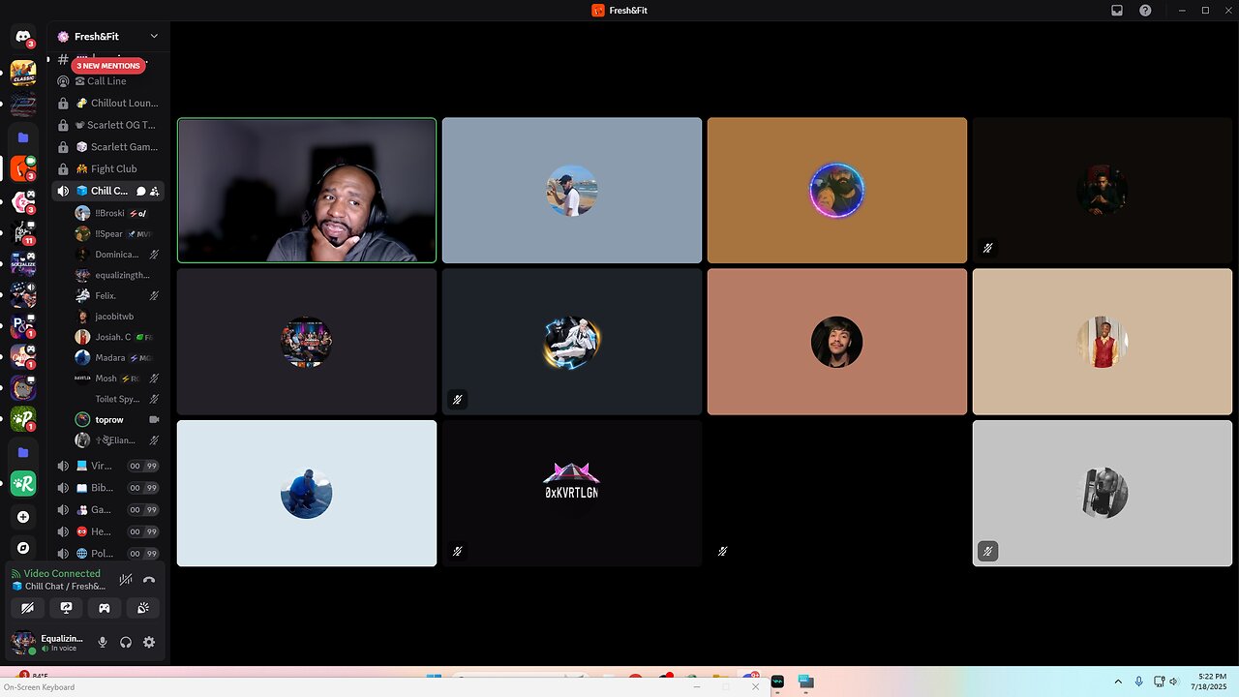Image resolution: width=1239 pixels, height=697 pixels.
Task: Select user Josiah. C in voice list
Action: (117, 337)
